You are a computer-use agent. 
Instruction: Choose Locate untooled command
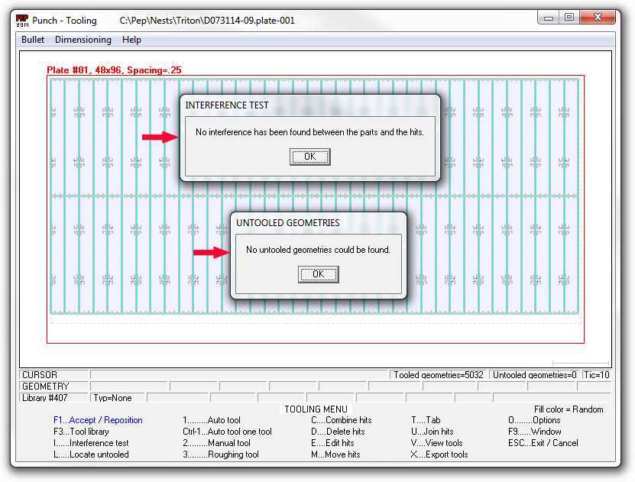tap(91, 455)
